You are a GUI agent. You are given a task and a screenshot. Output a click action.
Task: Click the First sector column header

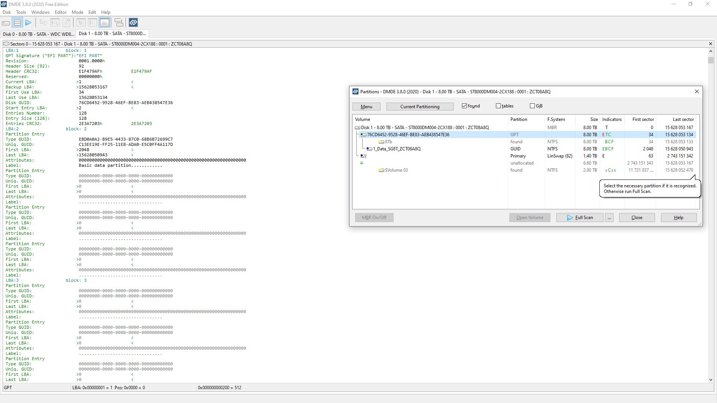click(x=640, y=119)
